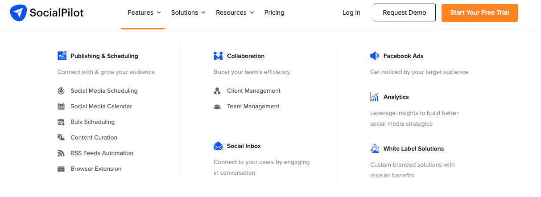Click the Social Media Calendar grid icon
This screenshot has width=541, height=197.
61,107
